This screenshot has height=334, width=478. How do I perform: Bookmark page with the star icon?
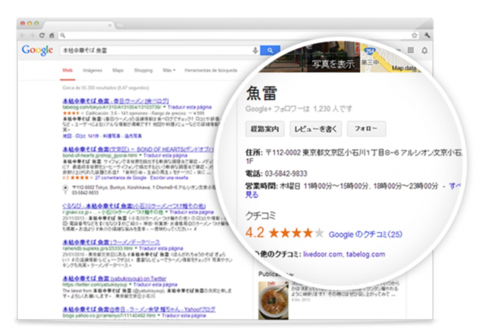click(x=415, y=35)
